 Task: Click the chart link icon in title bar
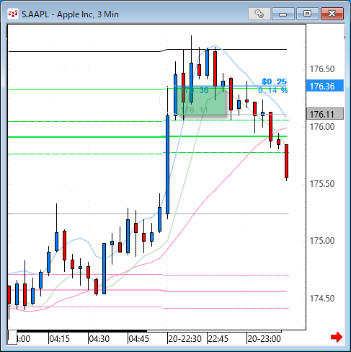pyautogui.click(x=259, y=14)
